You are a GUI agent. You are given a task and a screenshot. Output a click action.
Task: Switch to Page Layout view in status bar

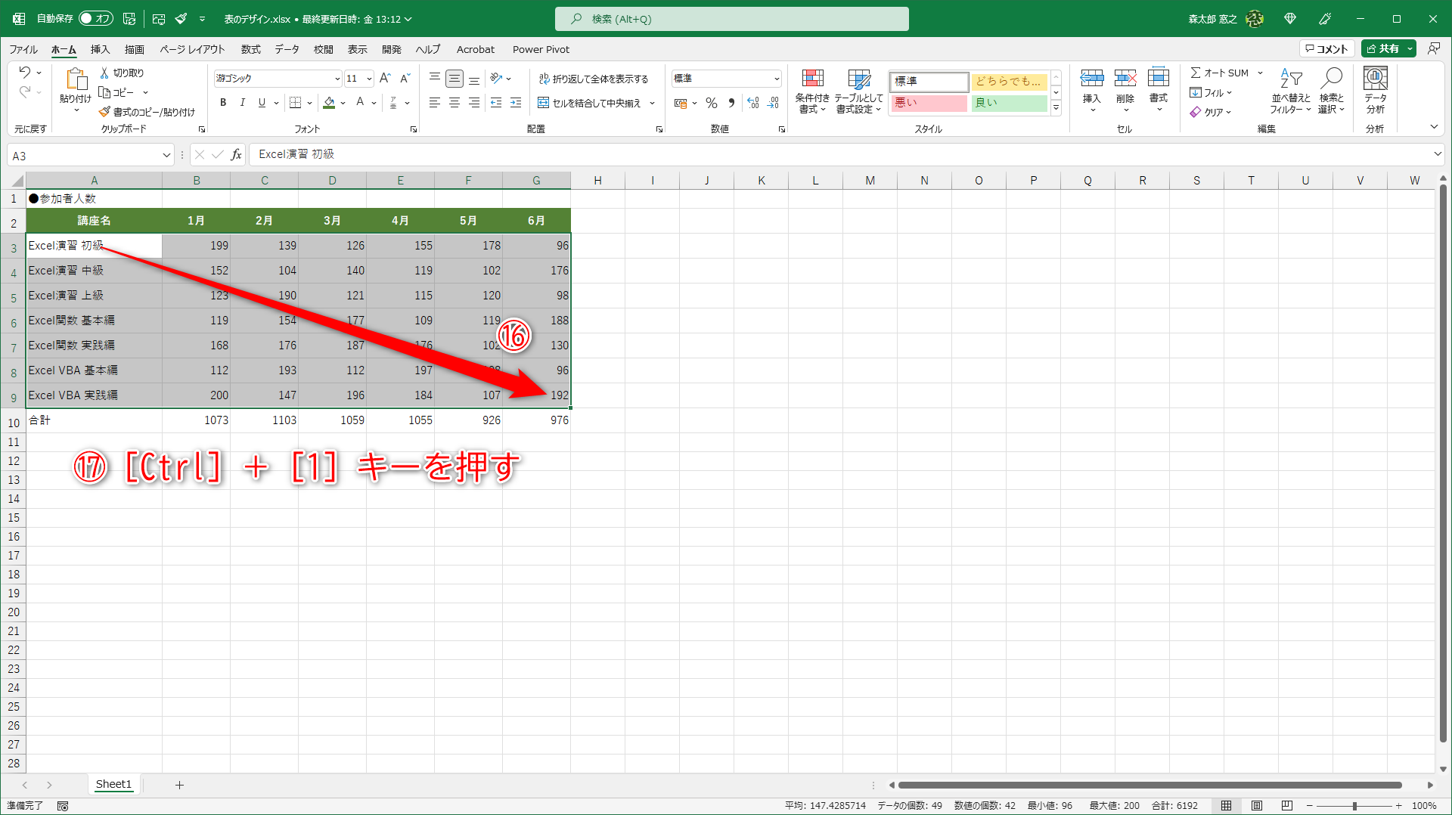click(1257, 806)
